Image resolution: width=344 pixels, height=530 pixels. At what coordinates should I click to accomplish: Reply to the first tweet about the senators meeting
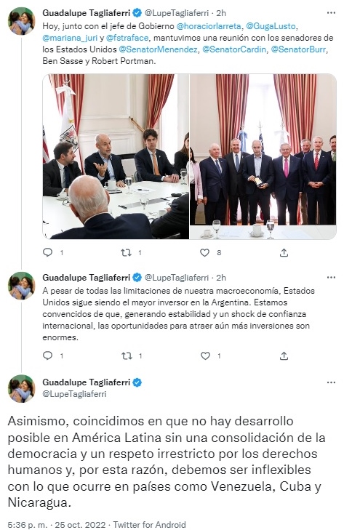click(48, 252)
